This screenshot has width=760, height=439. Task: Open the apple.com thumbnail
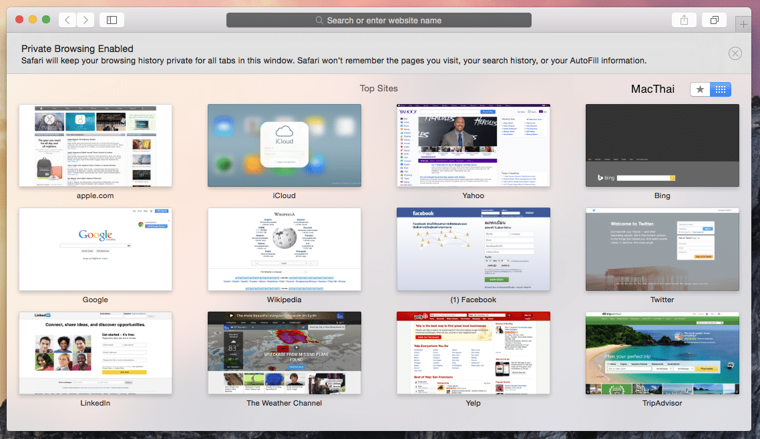tap(96, 145)
